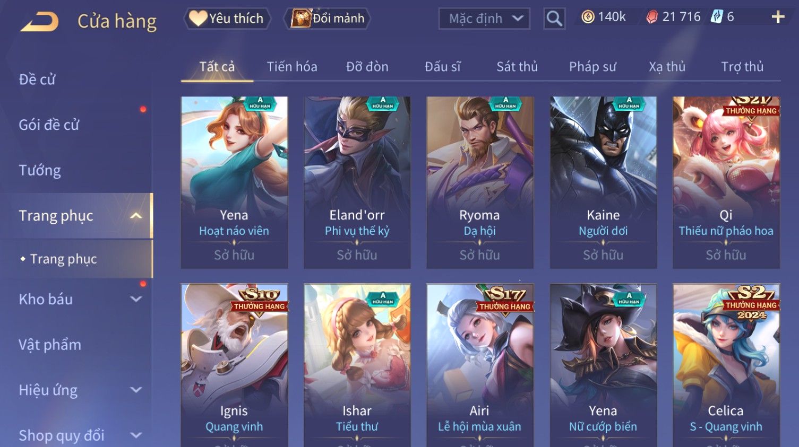Choose Qi Thiếu nữ pháo hoa skin
Viewport: 799px width, 447px height.
point(726,182)
